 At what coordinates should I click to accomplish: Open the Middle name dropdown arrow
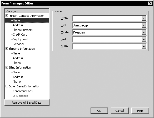coord(144,32)
